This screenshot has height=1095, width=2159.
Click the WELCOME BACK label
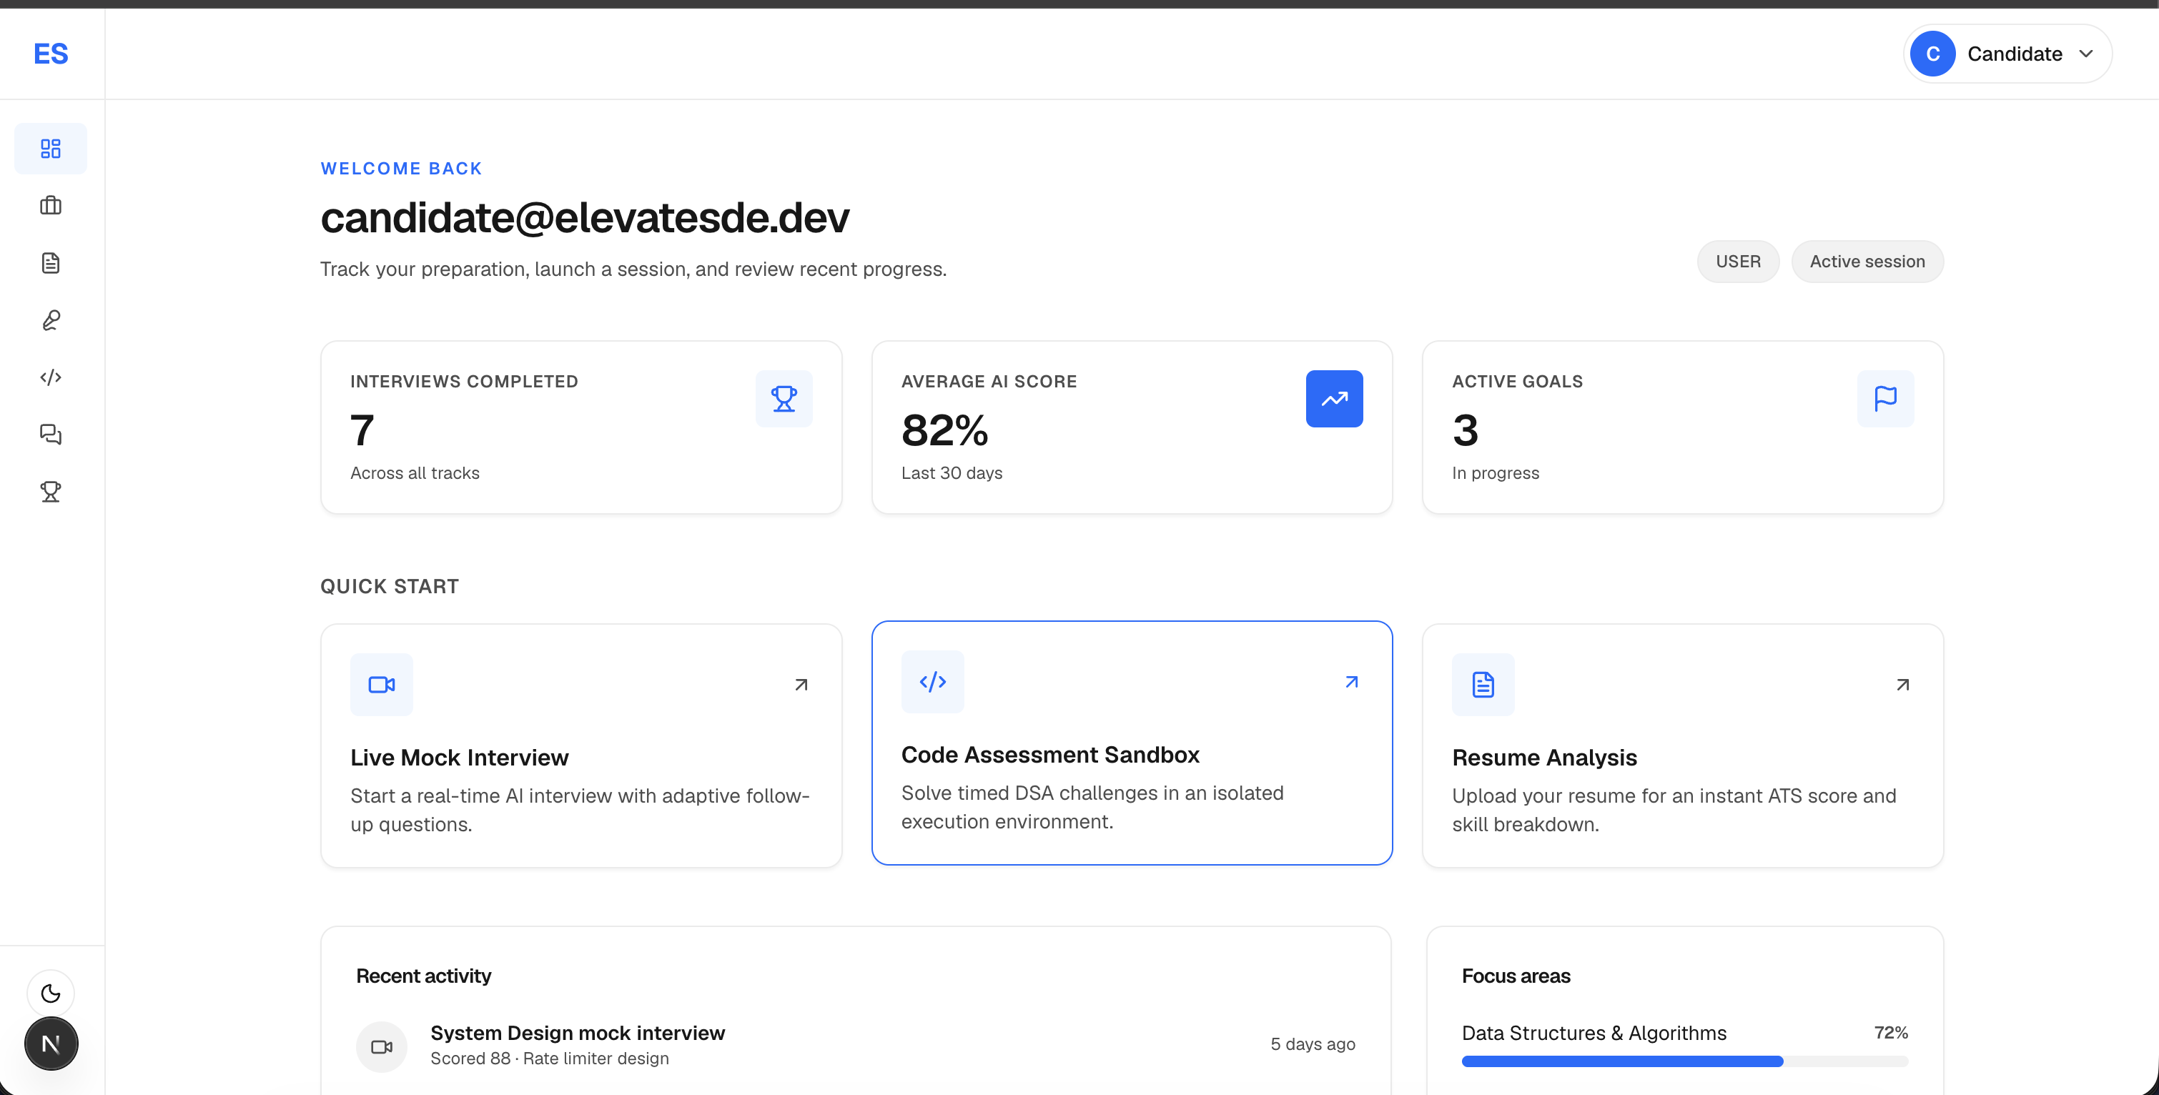click(x=402, y=169)
